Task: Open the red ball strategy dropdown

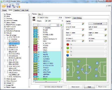Action: (x=106, y=44)
